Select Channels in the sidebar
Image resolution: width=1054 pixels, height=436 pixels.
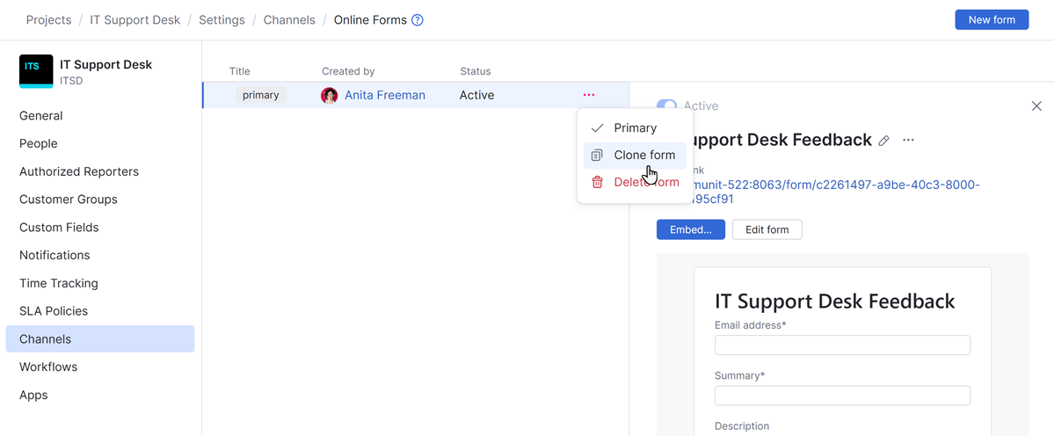[100, 339]
